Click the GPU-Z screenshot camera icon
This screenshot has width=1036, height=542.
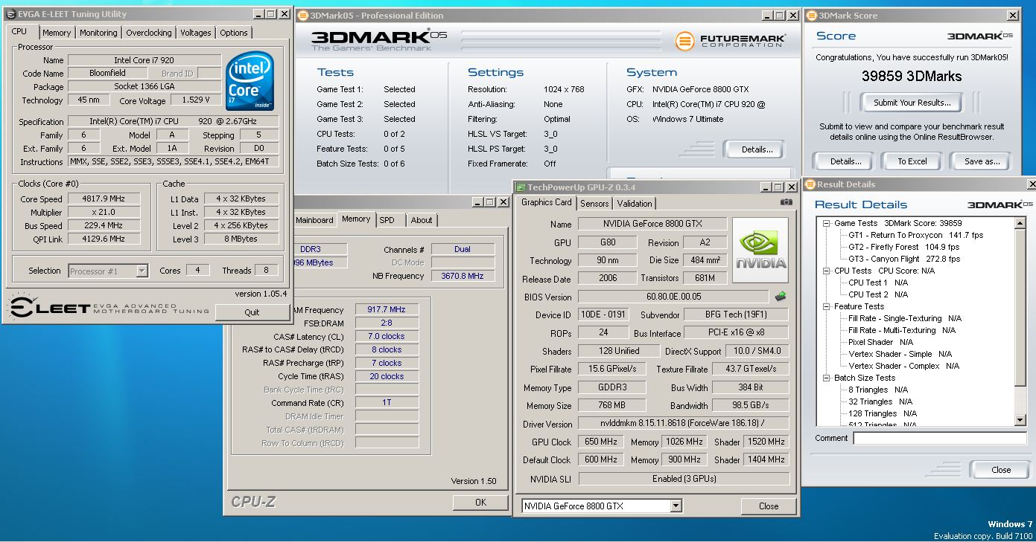[x=786, y=202]
